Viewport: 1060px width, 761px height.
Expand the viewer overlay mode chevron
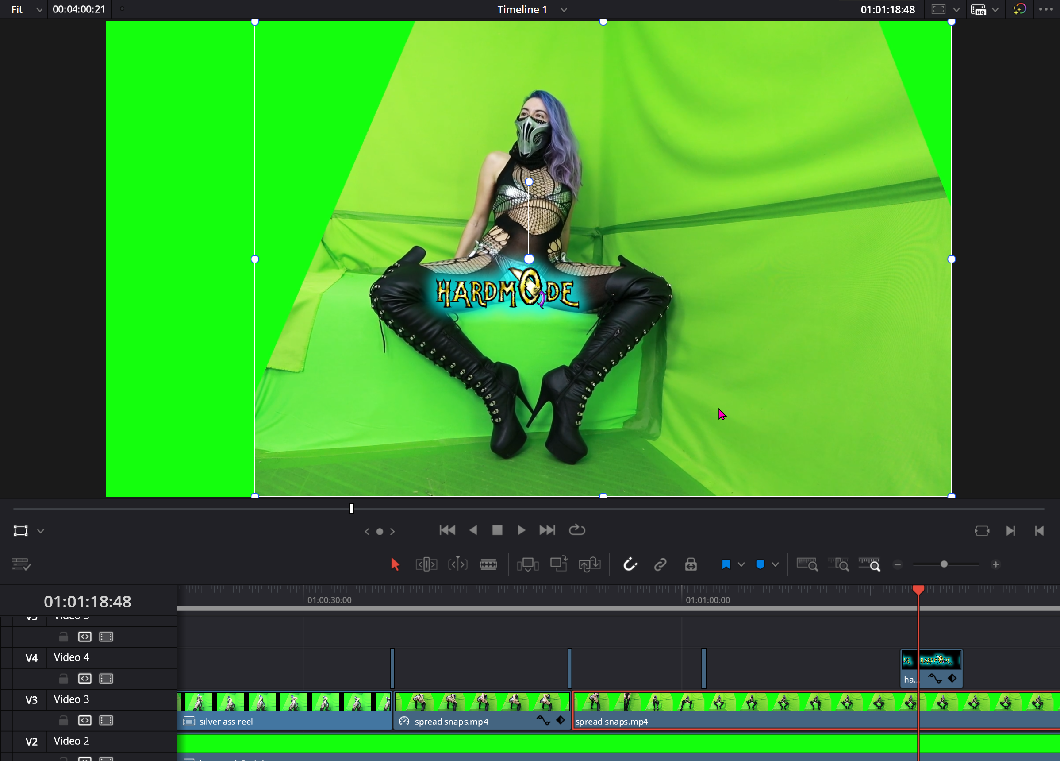(x=956, y=10)
